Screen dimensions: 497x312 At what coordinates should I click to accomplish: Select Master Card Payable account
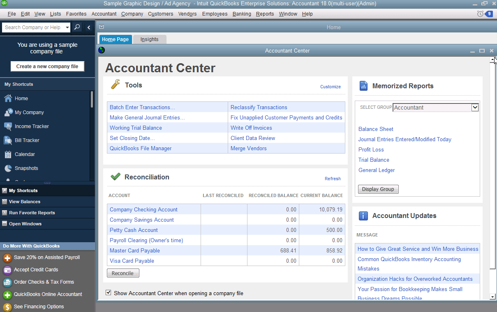[135, 251]
